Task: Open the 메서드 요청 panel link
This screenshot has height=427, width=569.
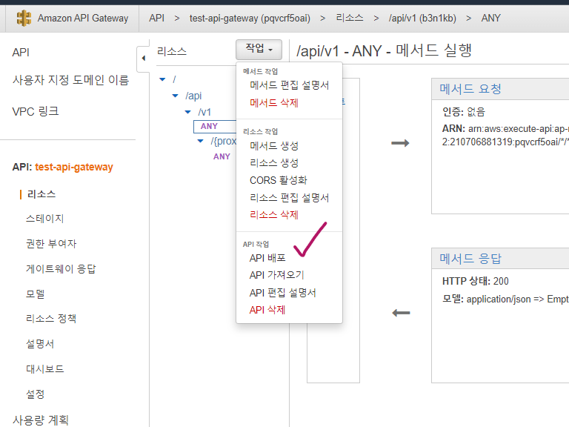Action: [470, 89]
